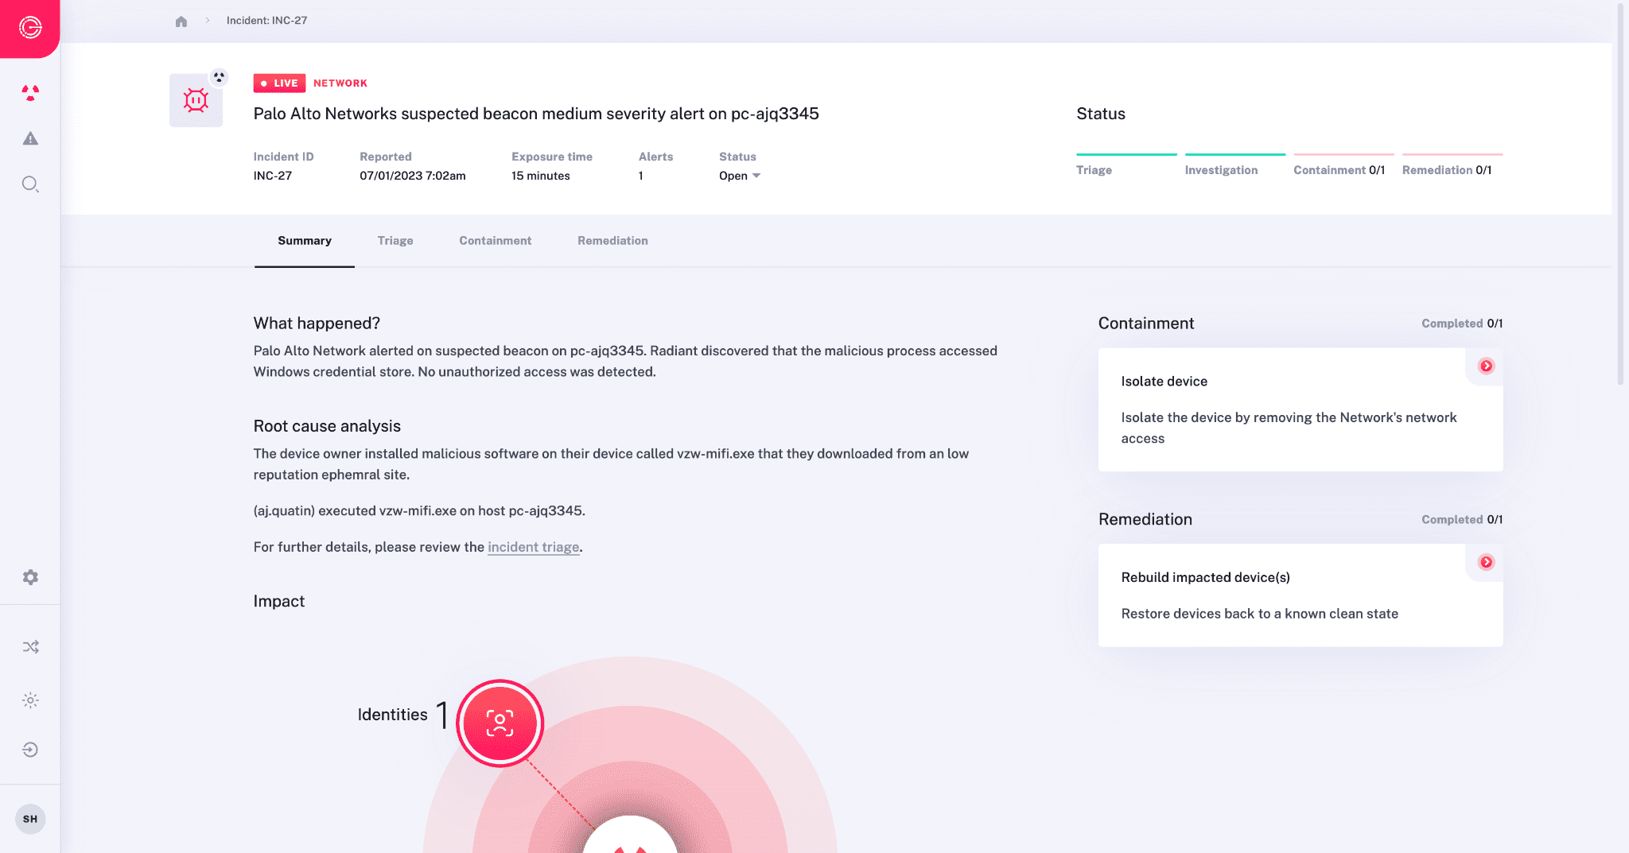Click the Incident: INC-27 breadcrumb

click(266, 21)
